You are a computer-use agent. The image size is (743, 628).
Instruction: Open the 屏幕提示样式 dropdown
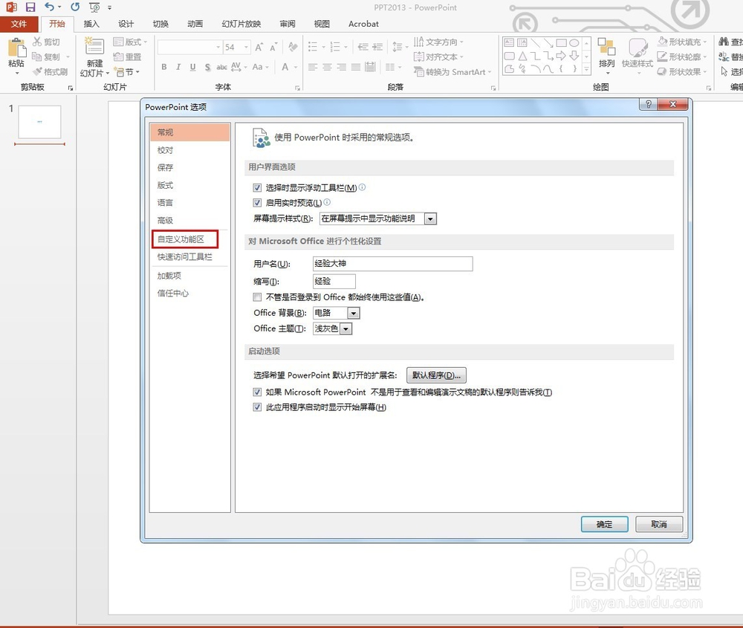tap(429, 218)
